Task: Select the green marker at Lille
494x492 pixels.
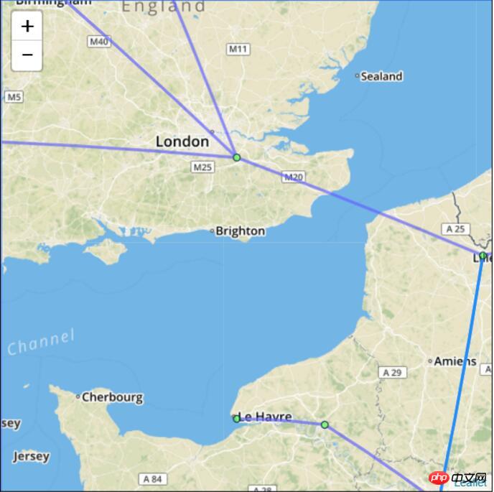Action: tap(483, 255)
